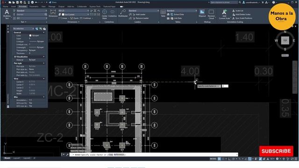The height and width of the screenshot is (168, 299).
Task: Open the workspace switching gear in status bar
Action: click(x=277, y=159)
